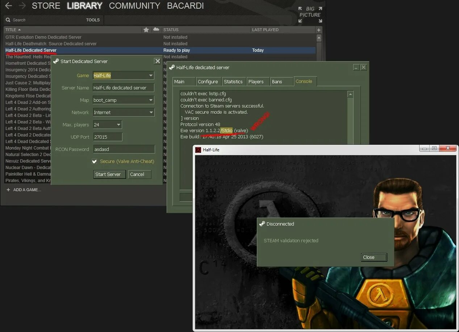Viewport: 459px width, 332px height.
Task: Click 'Ready to play' status text
Action: (x=176, y=50)
